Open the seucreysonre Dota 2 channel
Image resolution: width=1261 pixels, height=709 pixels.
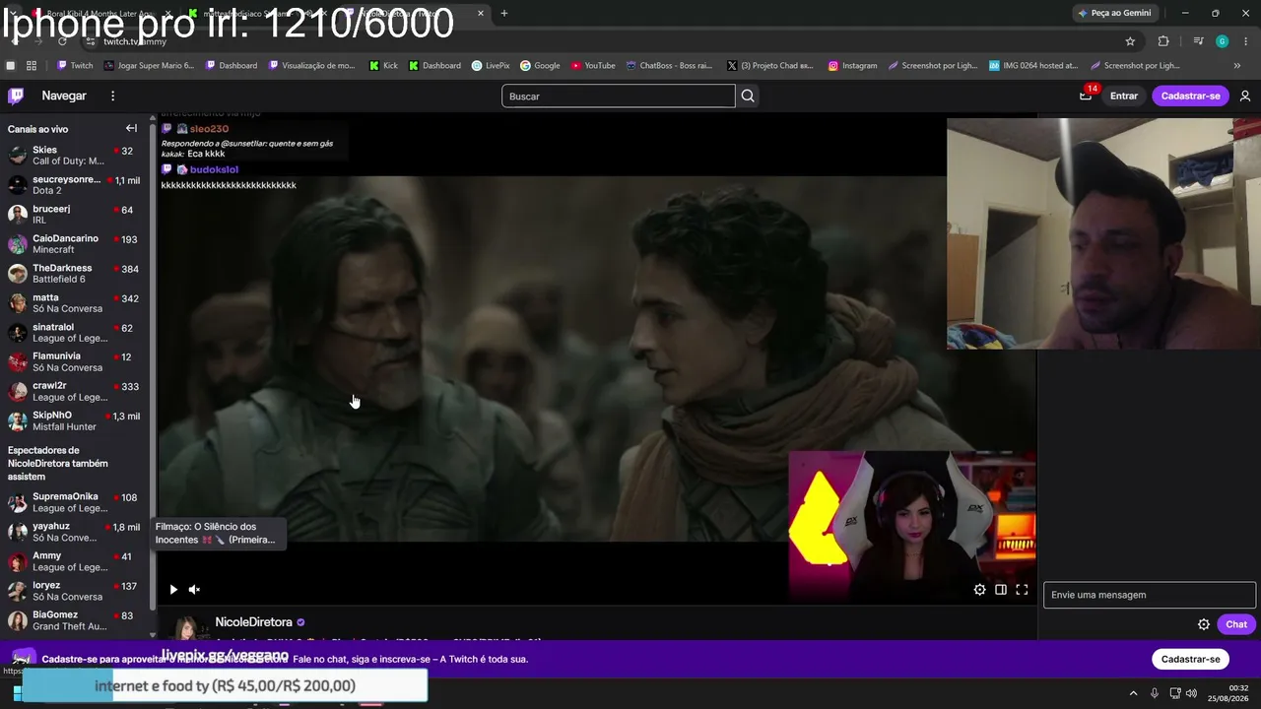(x=74, y=185)
